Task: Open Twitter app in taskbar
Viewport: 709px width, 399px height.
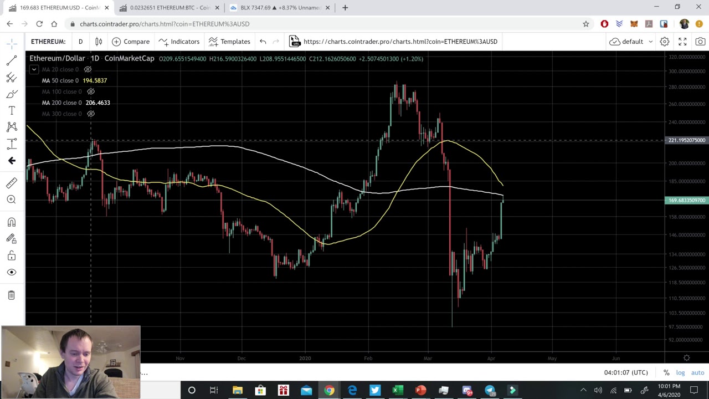Action: (x=375, y=391)
